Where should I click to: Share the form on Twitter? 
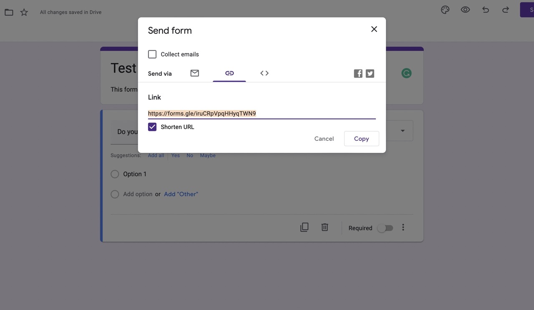(x=369, y=73)
